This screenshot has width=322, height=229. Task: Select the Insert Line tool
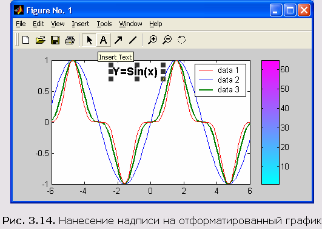(133, 40)
